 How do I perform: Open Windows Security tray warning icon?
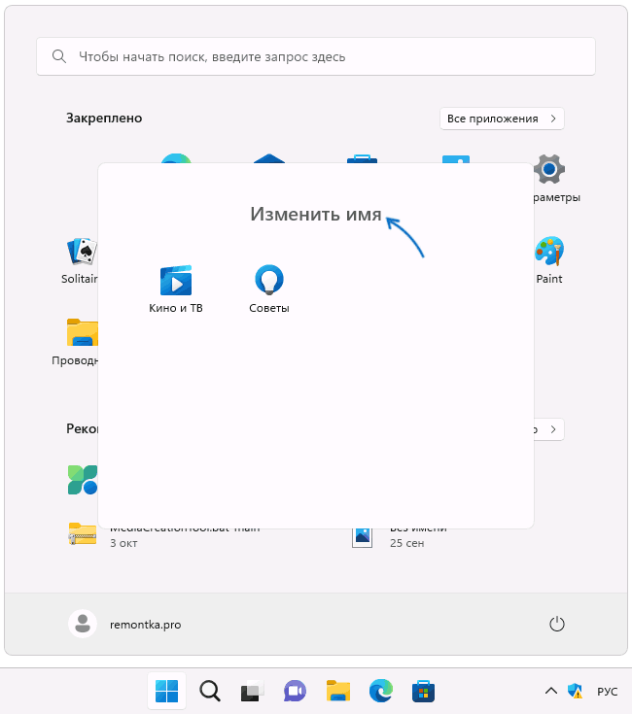(576, 692)
